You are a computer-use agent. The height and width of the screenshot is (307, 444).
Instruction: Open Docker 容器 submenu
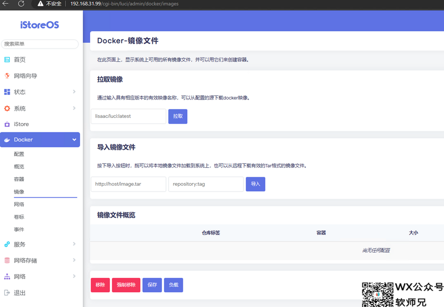(x=19, y=179)
